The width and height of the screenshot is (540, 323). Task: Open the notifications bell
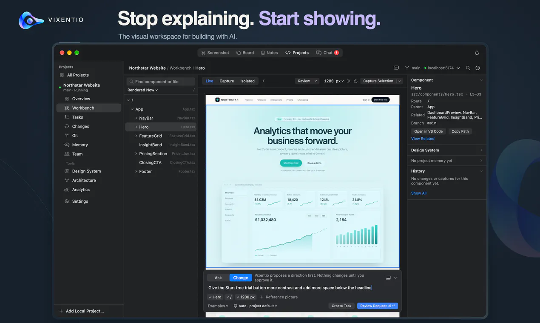(477, 53)
